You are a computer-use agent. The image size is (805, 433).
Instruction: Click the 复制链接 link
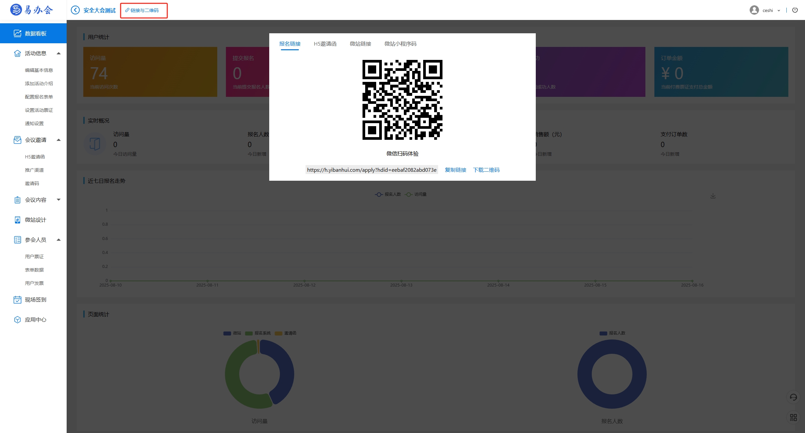455,170
